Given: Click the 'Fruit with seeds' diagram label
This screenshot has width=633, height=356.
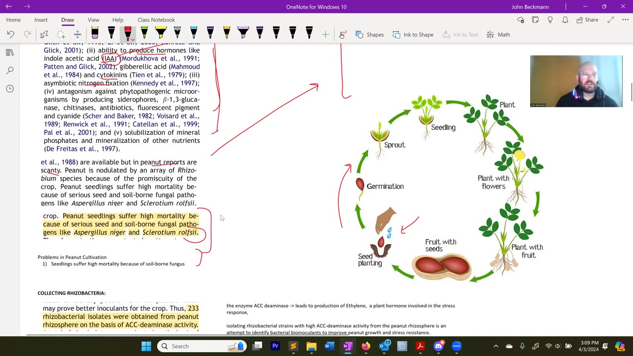Looking at the screenshot, I should [x=441, y=245].
